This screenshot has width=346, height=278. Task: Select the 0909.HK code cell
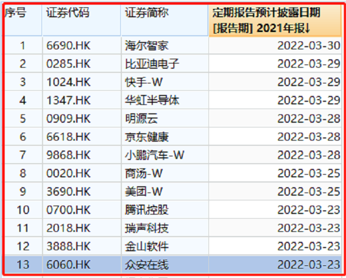click(81, 119)
